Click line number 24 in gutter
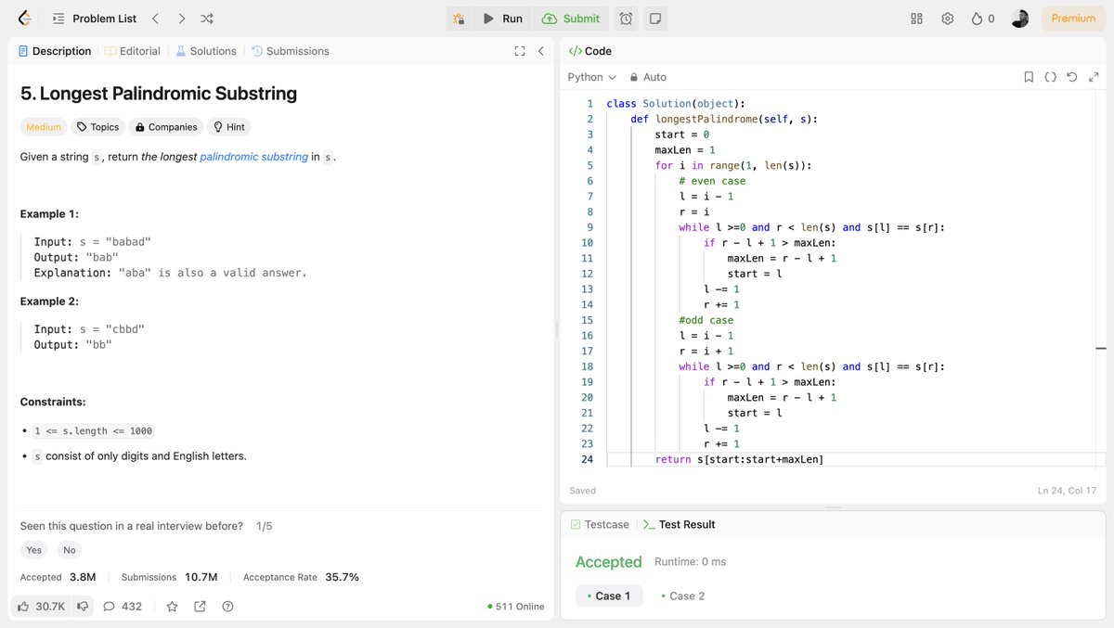Screen dimensions: 1114x628 pyautogui.click(x=587, y=459)
